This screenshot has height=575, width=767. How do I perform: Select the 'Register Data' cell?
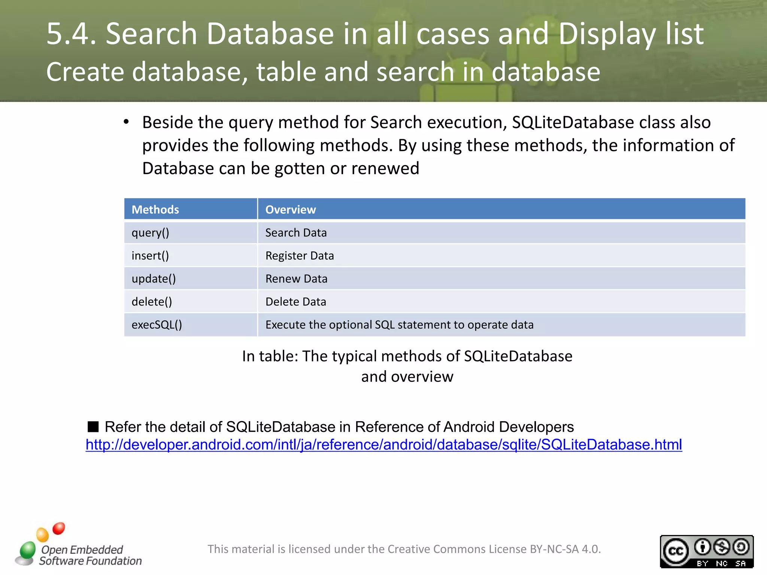pos(502,256)
